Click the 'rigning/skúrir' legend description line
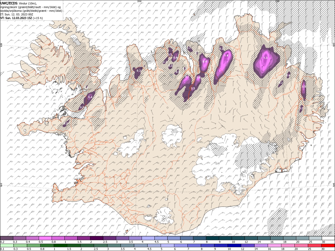This screenshot has height=251, width=335. tap(31, 7)
